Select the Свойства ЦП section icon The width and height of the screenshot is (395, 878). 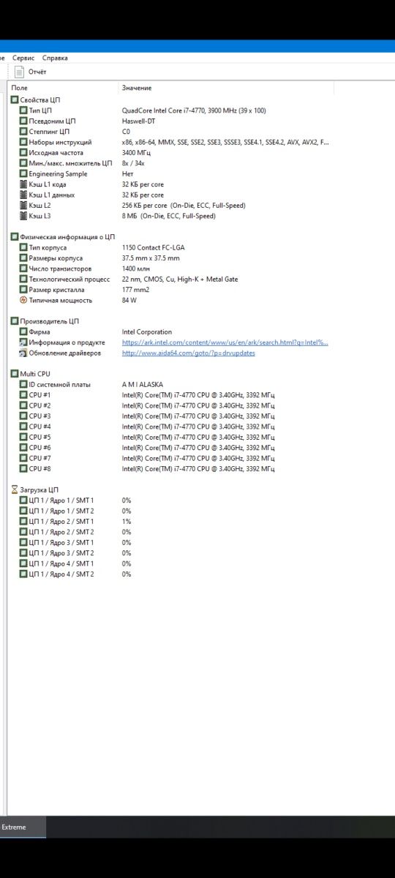point(15,100)
